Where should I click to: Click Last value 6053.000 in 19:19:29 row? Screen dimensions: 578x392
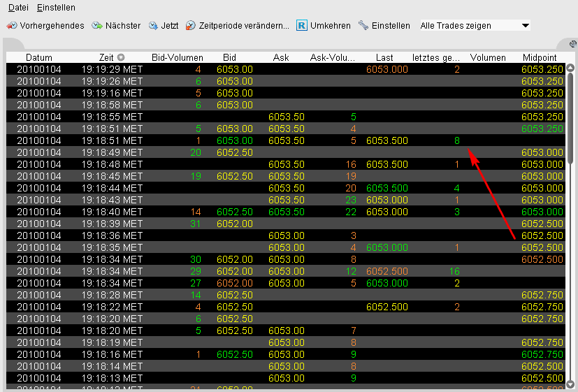(387, 69)
